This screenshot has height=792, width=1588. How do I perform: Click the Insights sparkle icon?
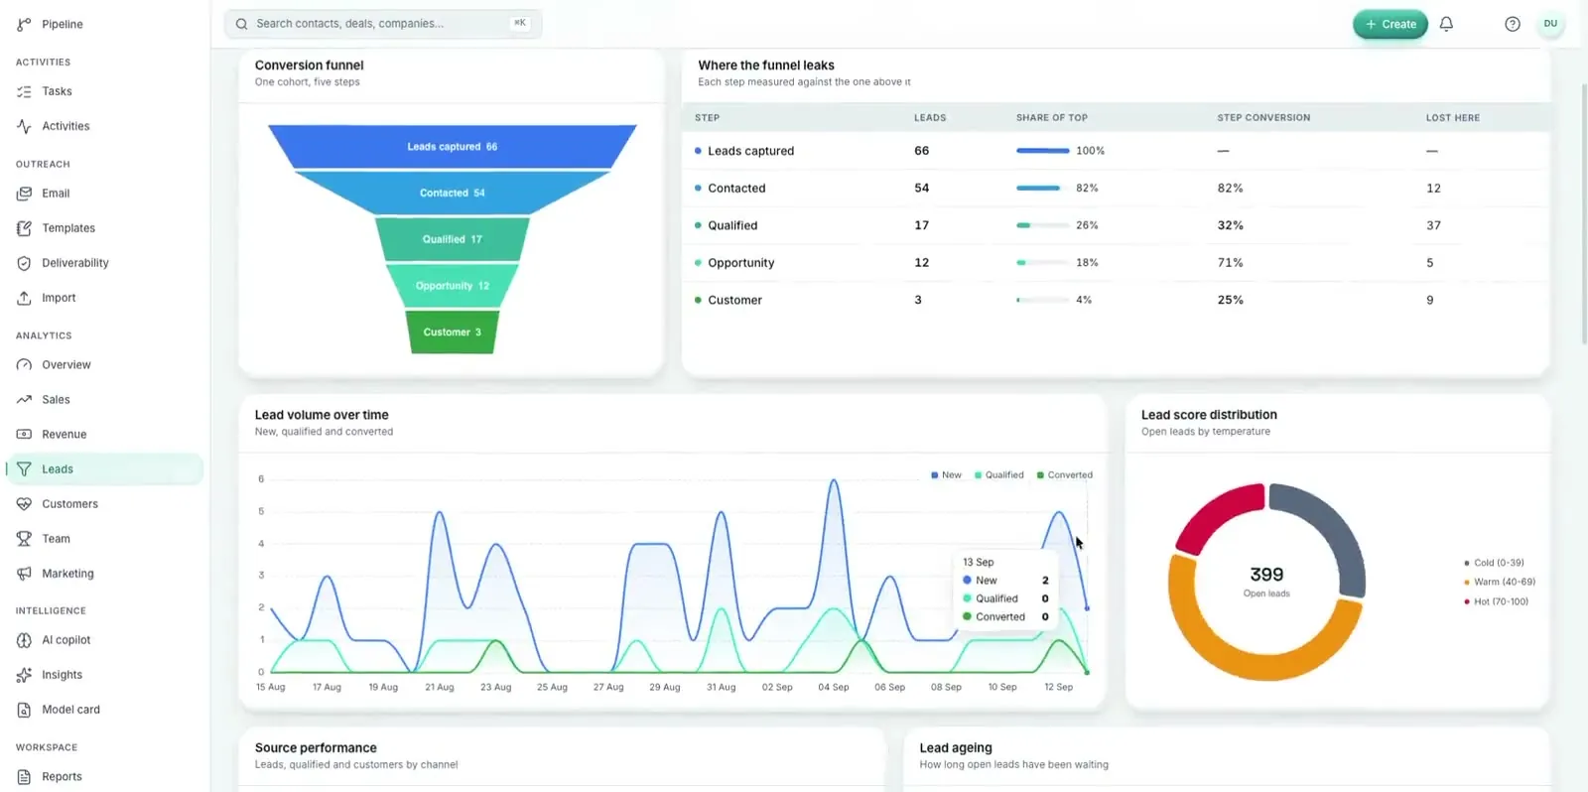click(24, 675)
